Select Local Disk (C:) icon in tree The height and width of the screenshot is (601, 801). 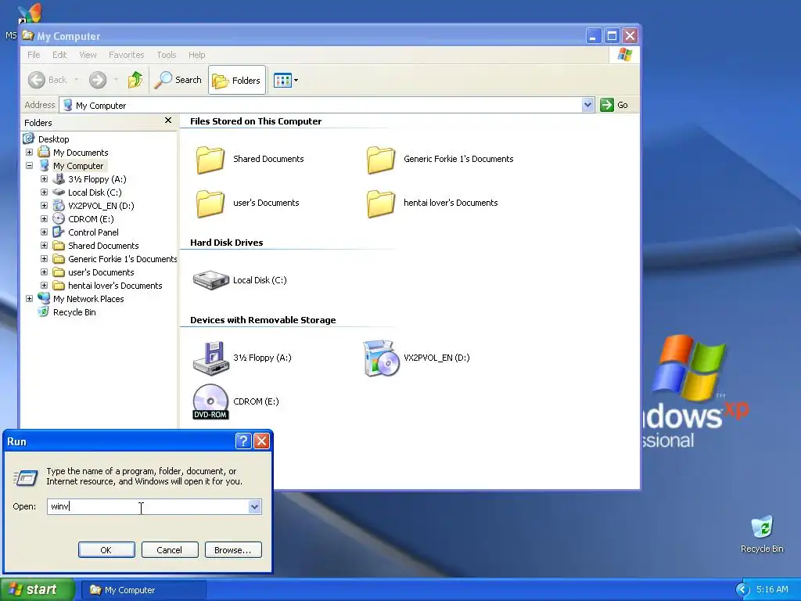[x=59, y=193]
